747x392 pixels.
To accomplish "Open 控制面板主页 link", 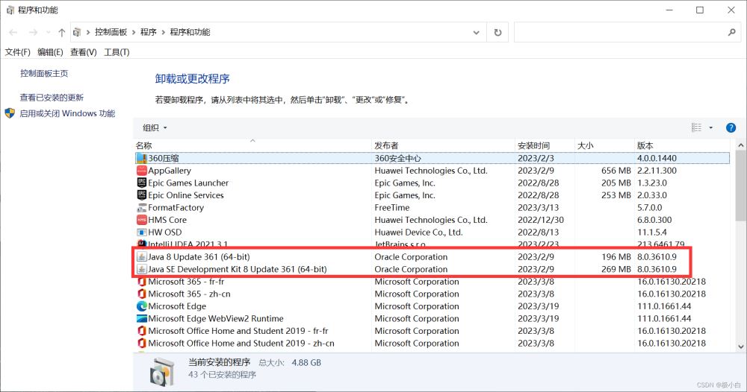I will point(44,74).
